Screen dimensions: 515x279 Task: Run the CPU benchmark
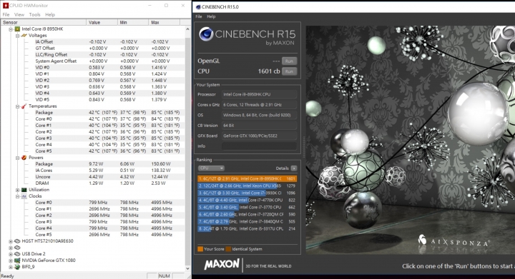pyautogui.click(x=289, y=71)
